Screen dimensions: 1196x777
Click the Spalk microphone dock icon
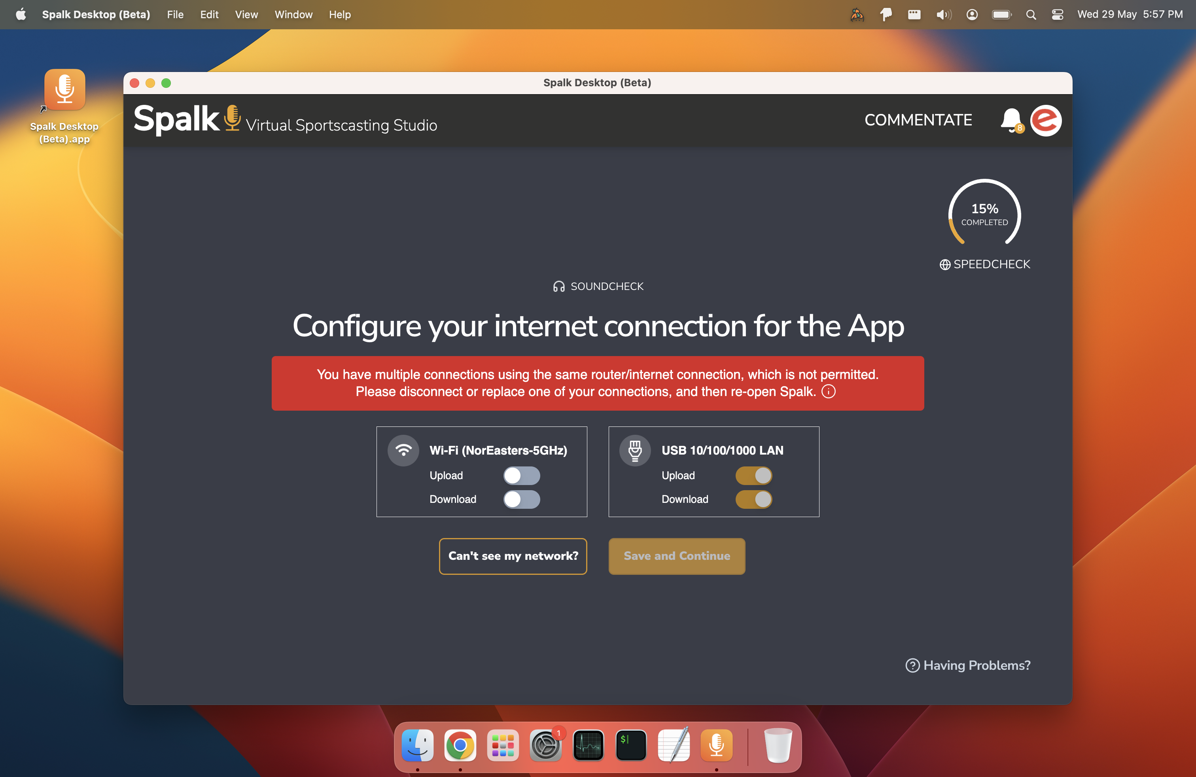coord(716,745)
